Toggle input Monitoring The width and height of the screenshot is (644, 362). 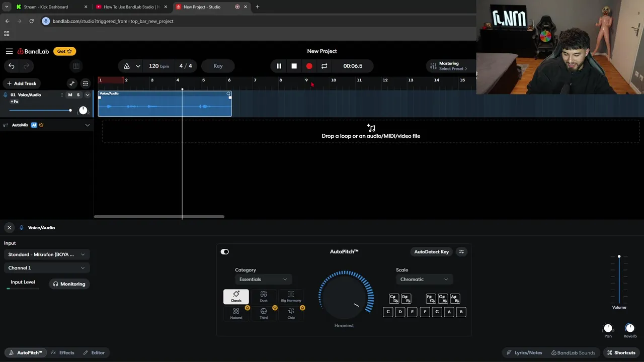pyautogui.click(x=69, y=284)
